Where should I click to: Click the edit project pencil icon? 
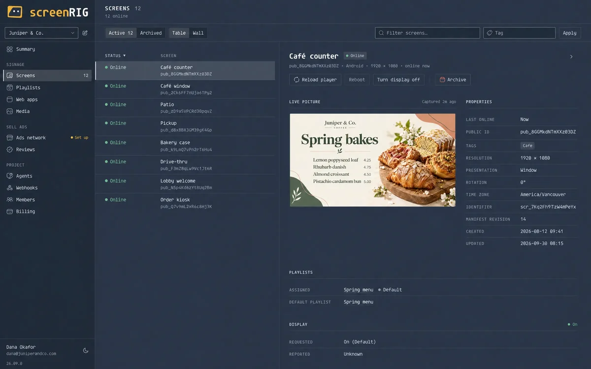(x=85, y=33)
